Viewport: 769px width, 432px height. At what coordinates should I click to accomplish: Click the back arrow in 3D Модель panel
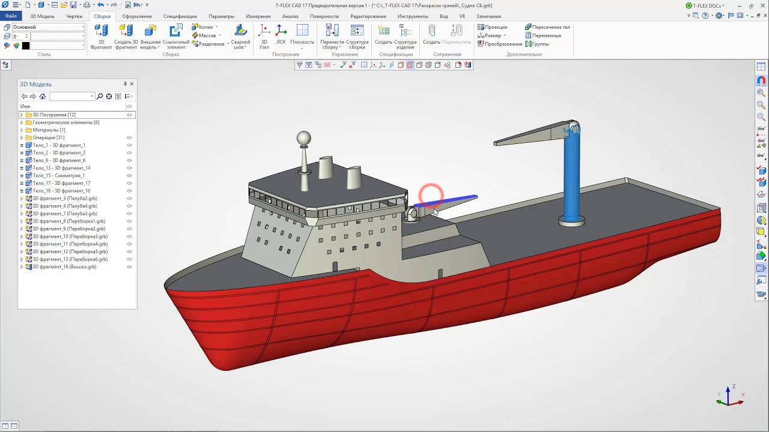(24, 96)
